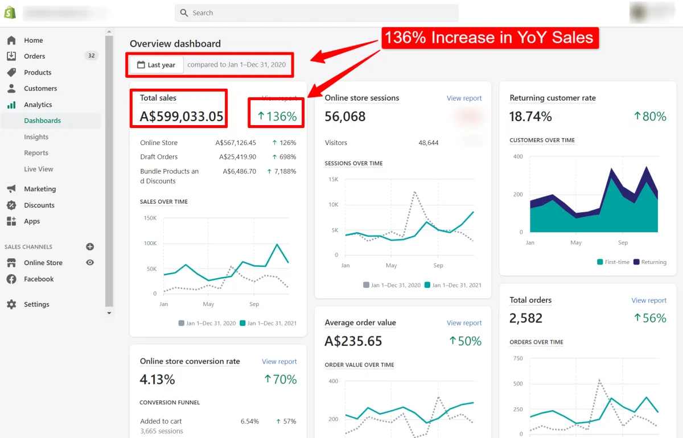Viewport: 683px width, 438px height.
Task: Open the Home menu item
Action: tap(34, 40)
